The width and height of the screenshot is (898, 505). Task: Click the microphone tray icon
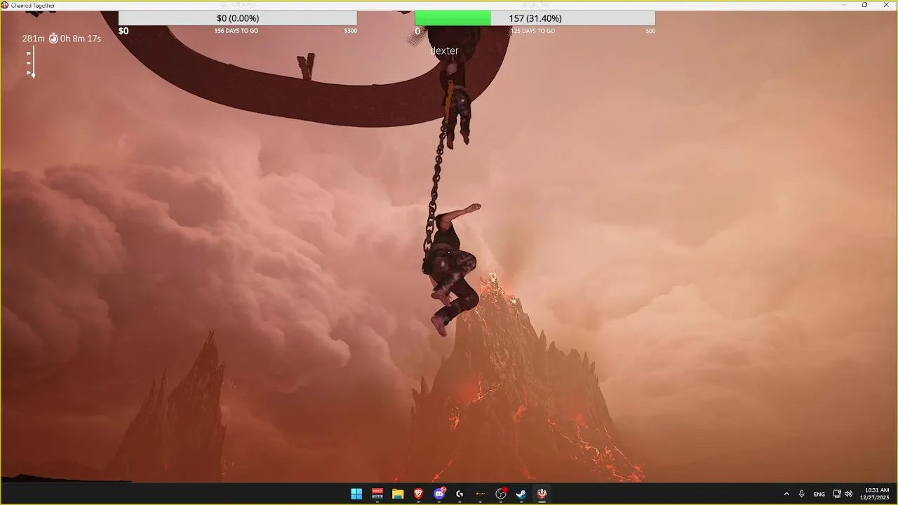tap(802, 494)
